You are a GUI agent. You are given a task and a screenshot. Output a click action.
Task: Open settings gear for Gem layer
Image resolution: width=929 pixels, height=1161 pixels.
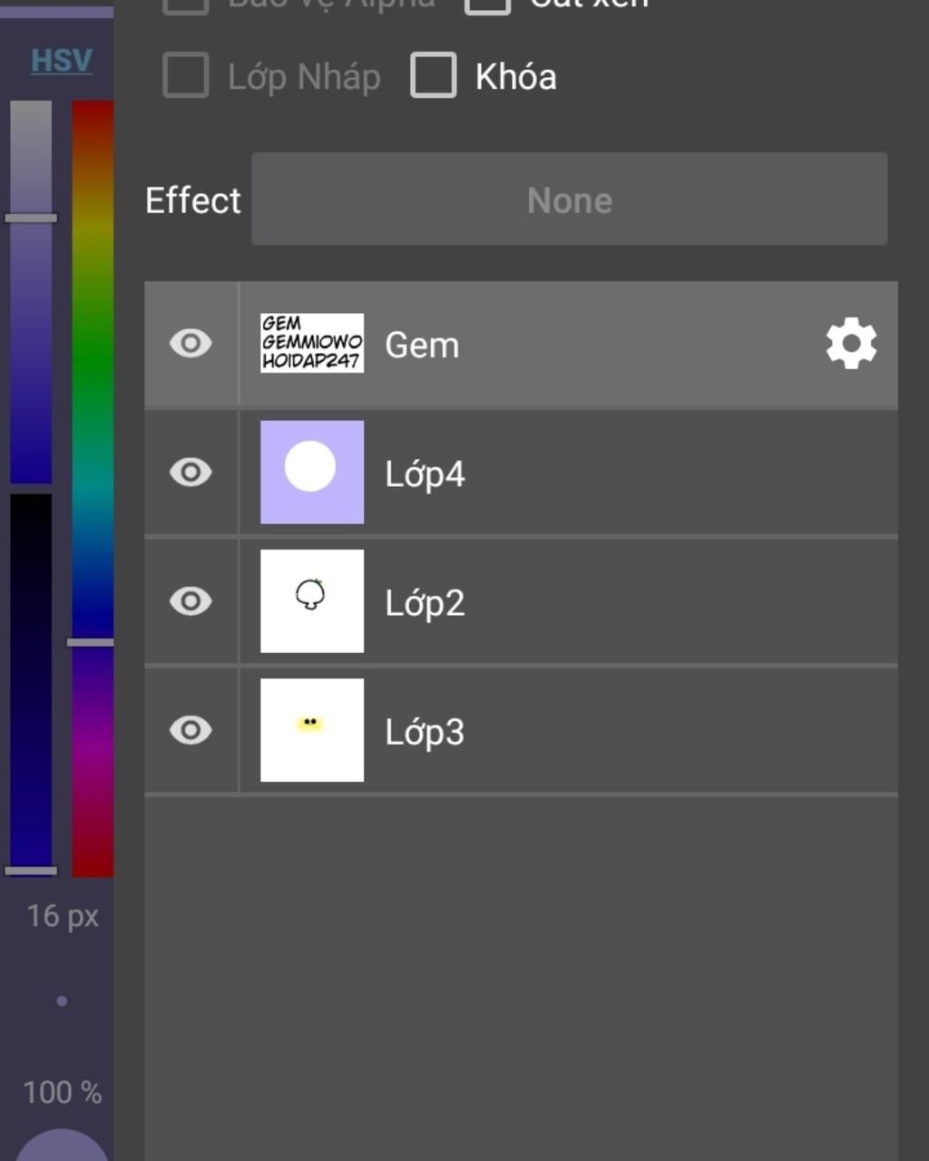click(851, 344)
